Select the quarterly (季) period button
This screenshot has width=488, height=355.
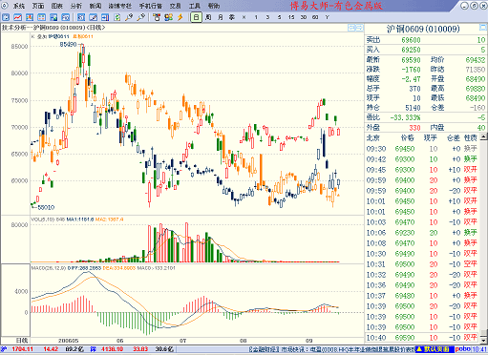click(x=232, y=17)
